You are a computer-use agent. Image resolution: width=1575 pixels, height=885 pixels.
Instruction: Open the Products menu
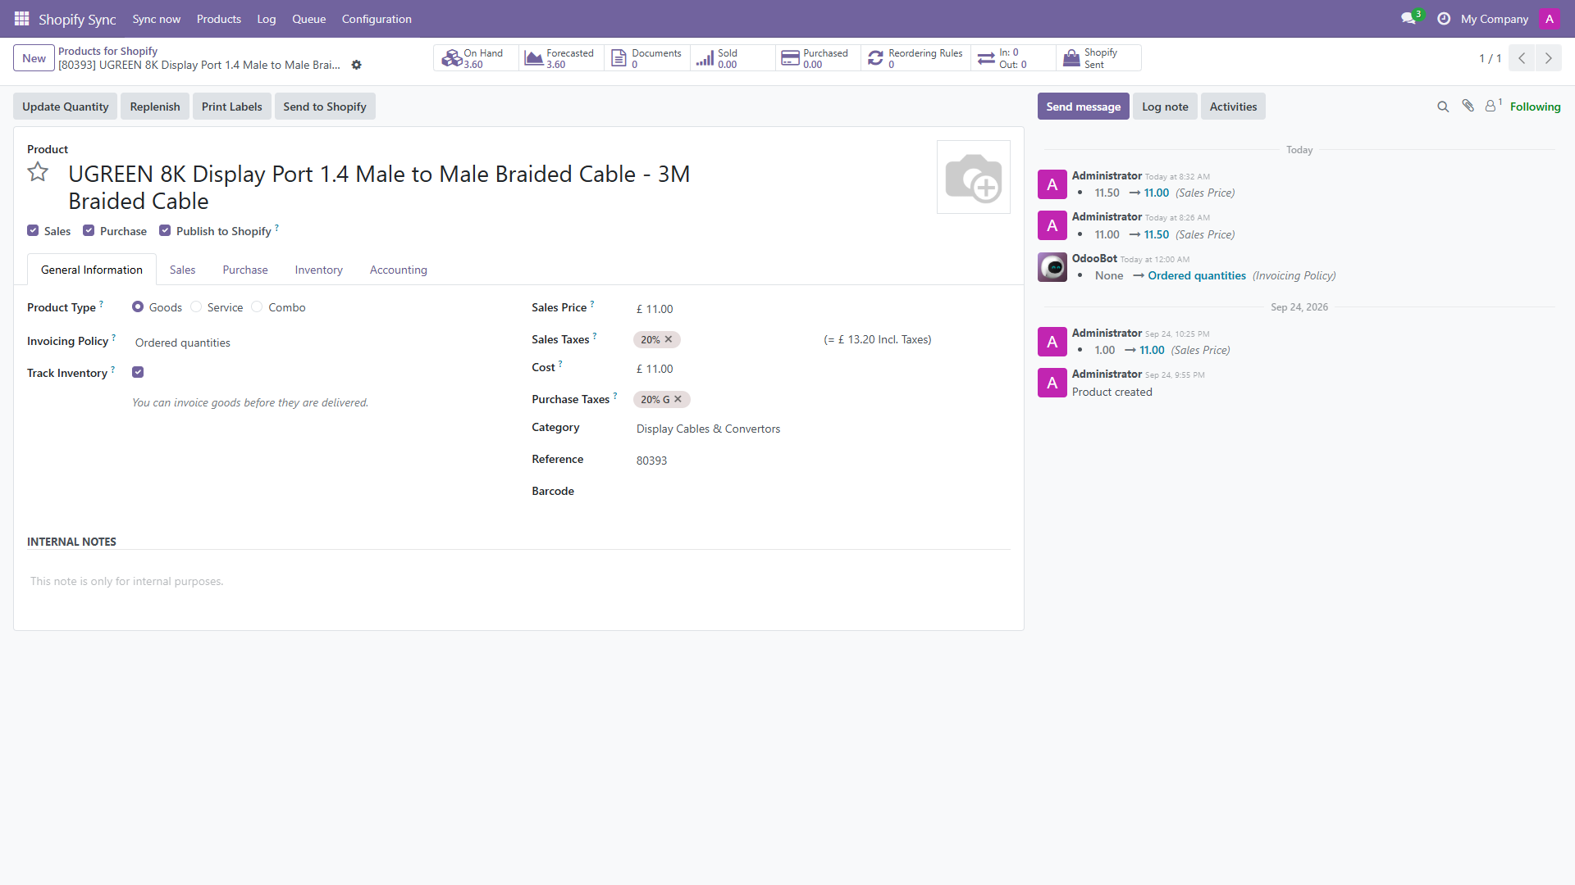coord(219,19)
